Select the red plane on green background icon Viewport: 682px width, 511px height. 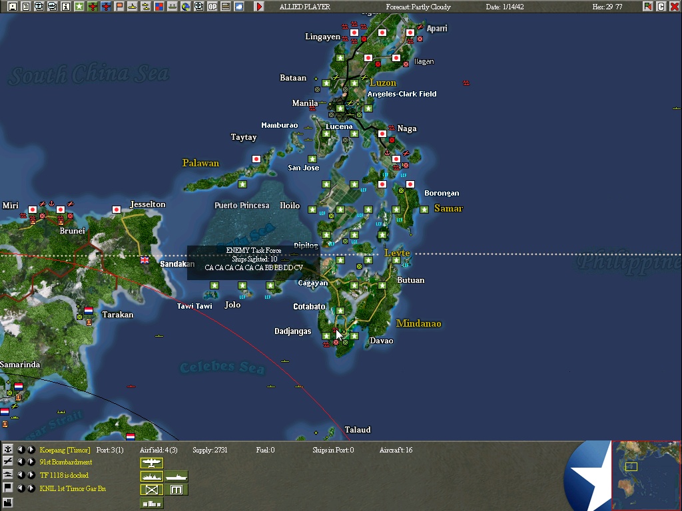(x=92, y=7)
